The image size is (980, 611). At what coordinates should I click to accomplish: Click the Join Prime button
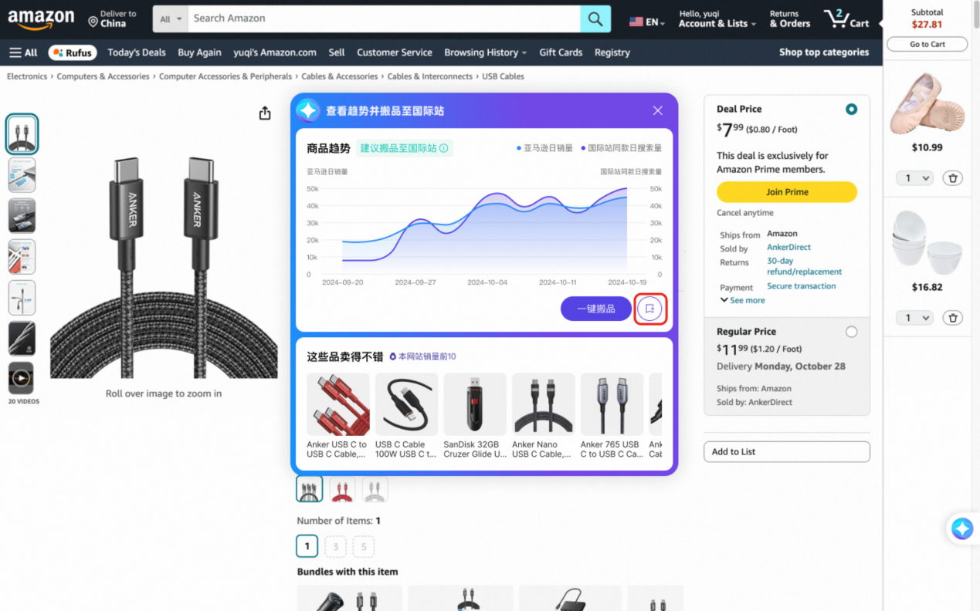(x=787, y=192)
